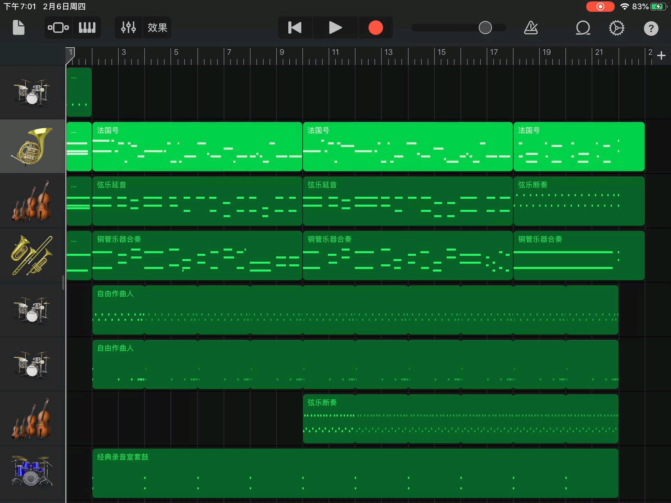
Task: Open the 效果 effects panel
Action: [157, 27]
